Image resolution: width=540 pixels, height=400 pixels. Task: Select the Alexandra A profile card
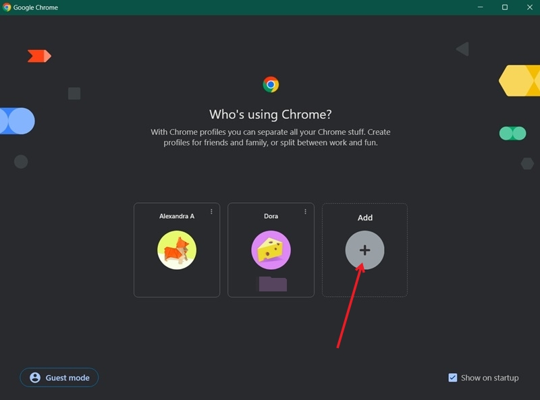[x=176, y=250]
